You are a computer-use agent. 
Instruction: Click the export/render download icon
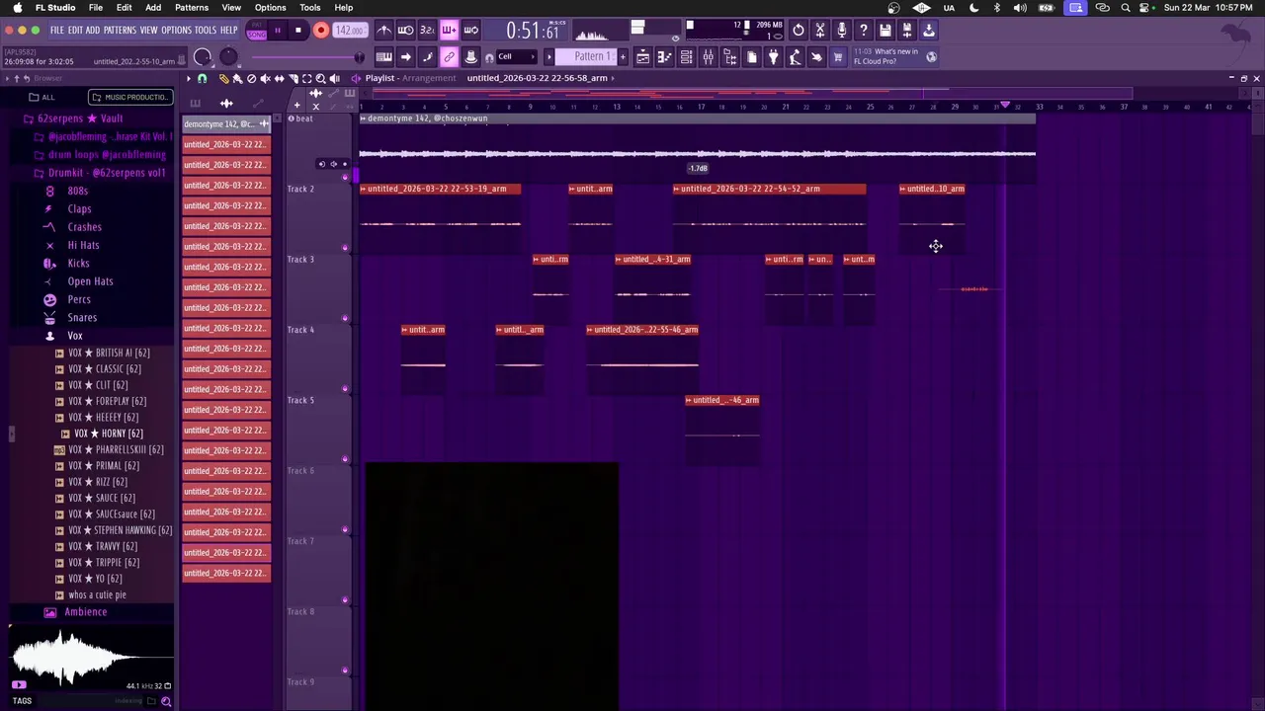928,30
